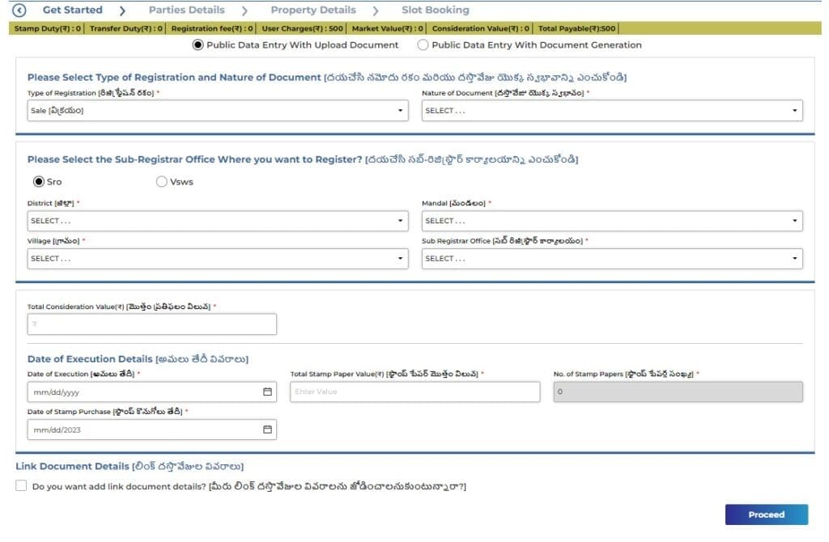829x542 pixels.
Task: Click Market Value amount in summary bar
Action: pyautogui.click(x=388, y=28)
